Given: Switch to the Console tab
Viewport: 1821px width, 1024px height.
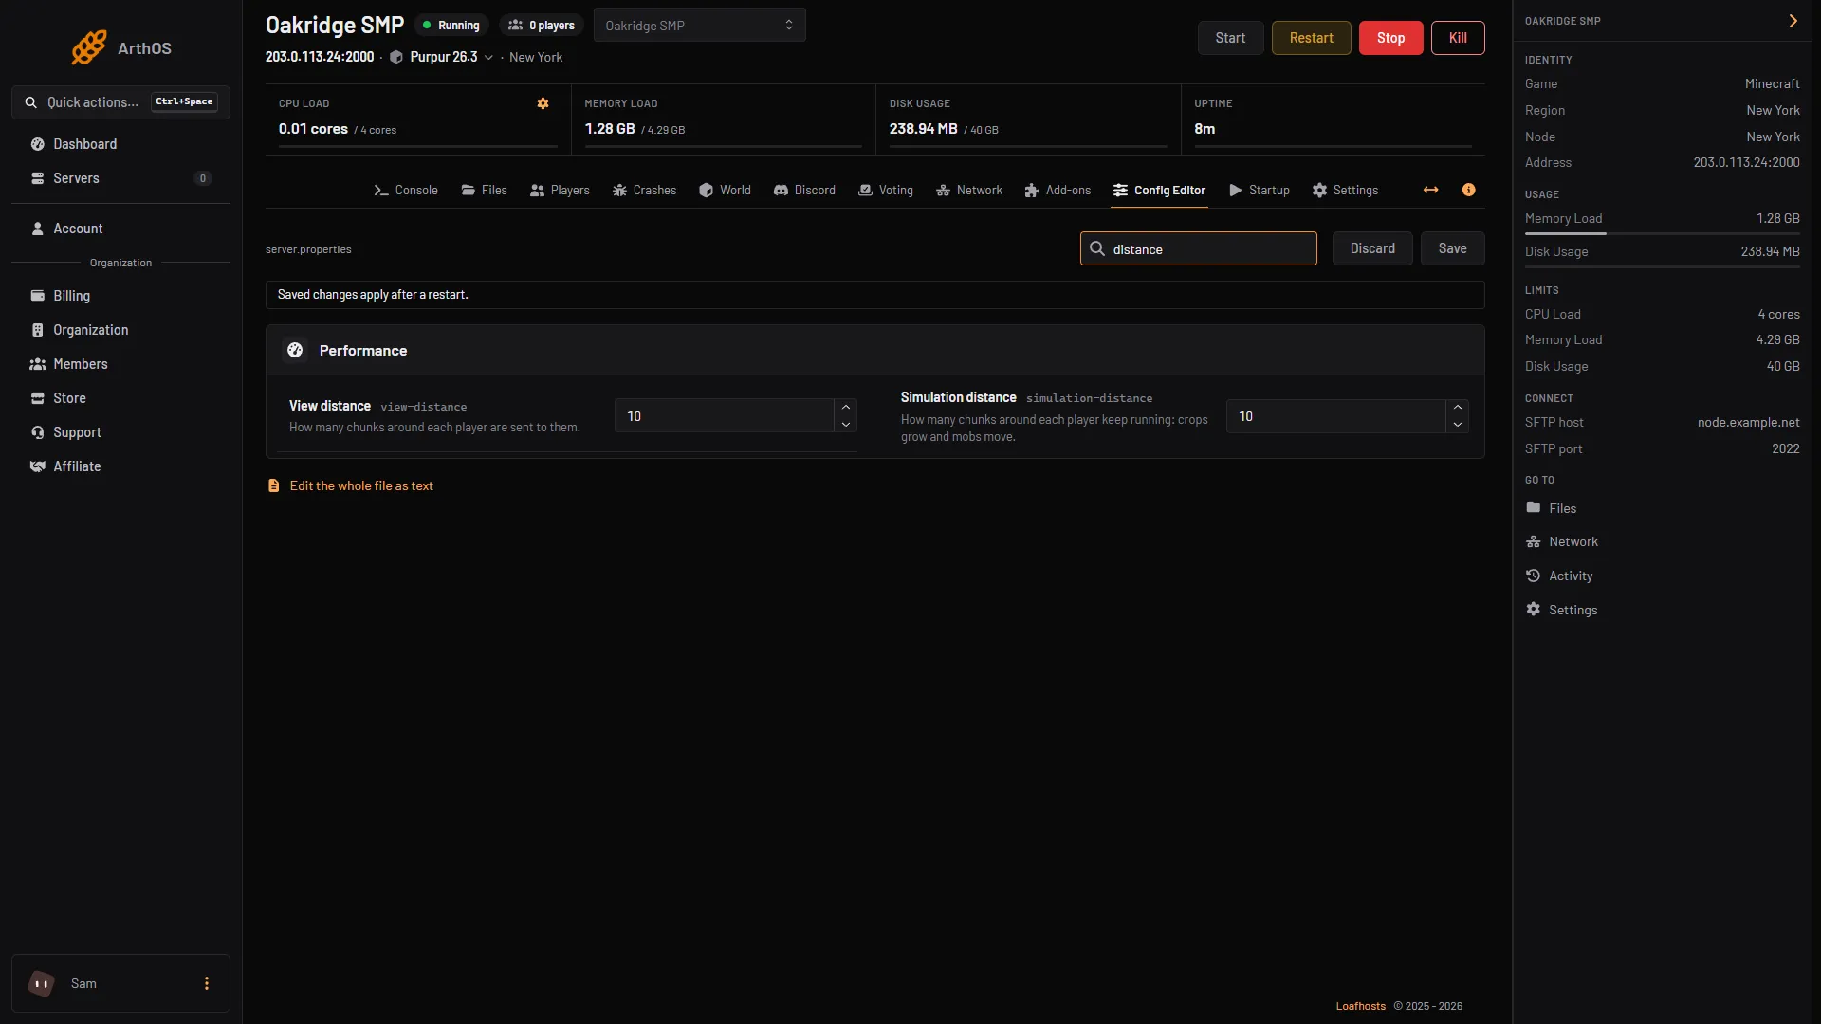Looking at the screenshot, I should pyautogui.click(x=406, y=190).
